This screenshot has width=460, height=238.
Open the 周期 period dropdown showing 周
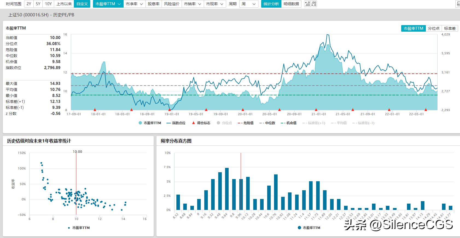pyautogui.click(x=249, y=4)
